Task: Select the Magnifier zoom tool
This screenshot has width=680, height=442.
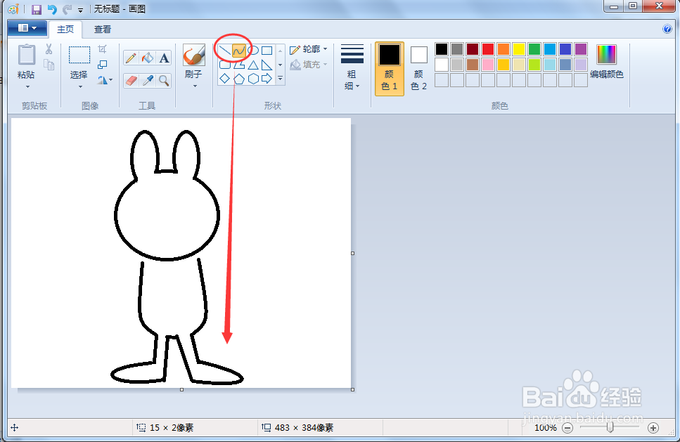Action: pyautogui.click(x=162, y=79)
